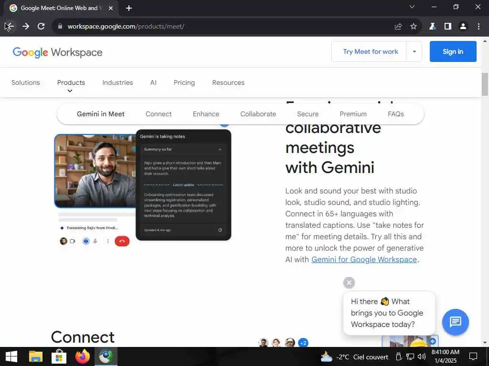Image resolution: width=489 pixels, height=366 pixels.
Task: Launch Firefox from the taskbar
Action: [83, 356]
